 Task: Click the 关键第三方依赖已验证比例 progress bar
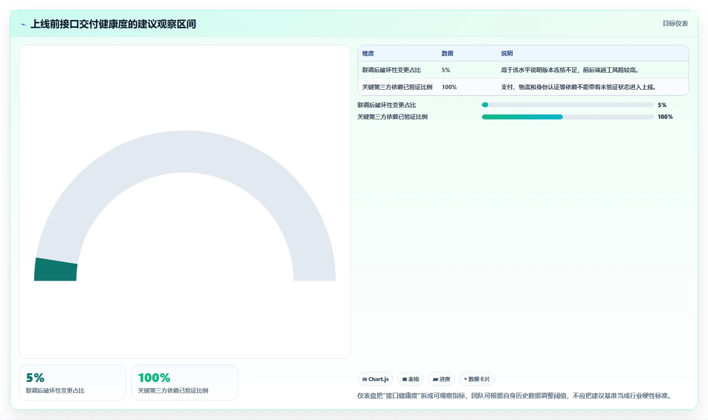pyautogui.click(x=568, y=117)
